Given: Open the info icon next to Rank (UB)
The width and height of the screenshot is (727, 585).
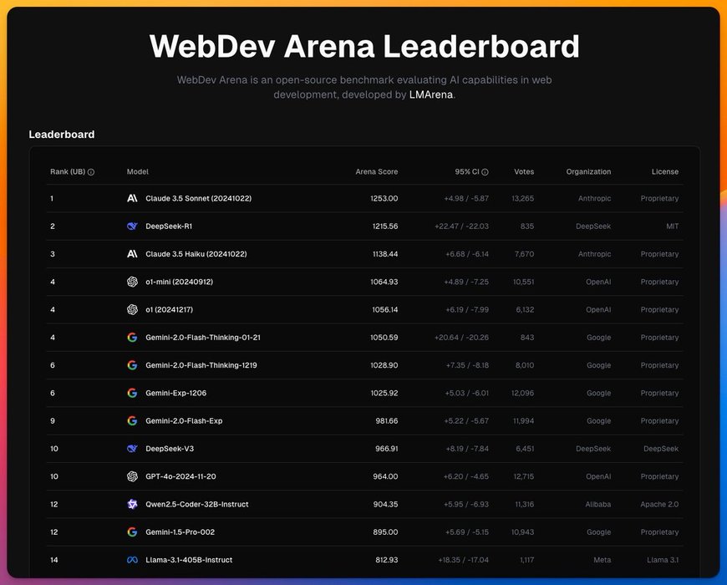Looking at the screenshot, I should click(91, 172).
